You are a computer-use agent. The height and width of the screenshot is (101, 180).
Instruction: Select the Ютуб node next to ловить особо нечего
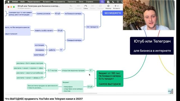click(60, 31)
